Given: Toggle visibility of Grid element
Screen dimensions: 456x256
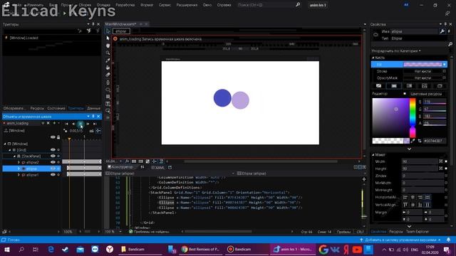Looking at the screenshot, I should click(x=53, y=150).
